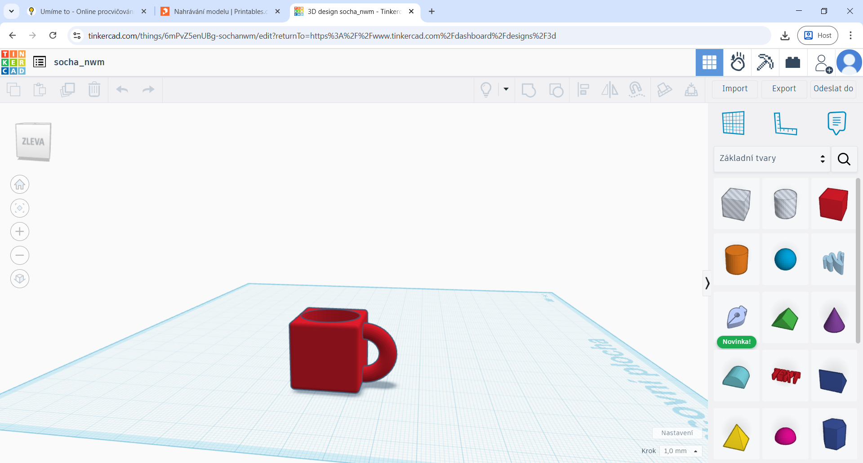Viewport: 863px width, 463px height.
Task: Open the Ruler tool
Action: pos(785,123)
